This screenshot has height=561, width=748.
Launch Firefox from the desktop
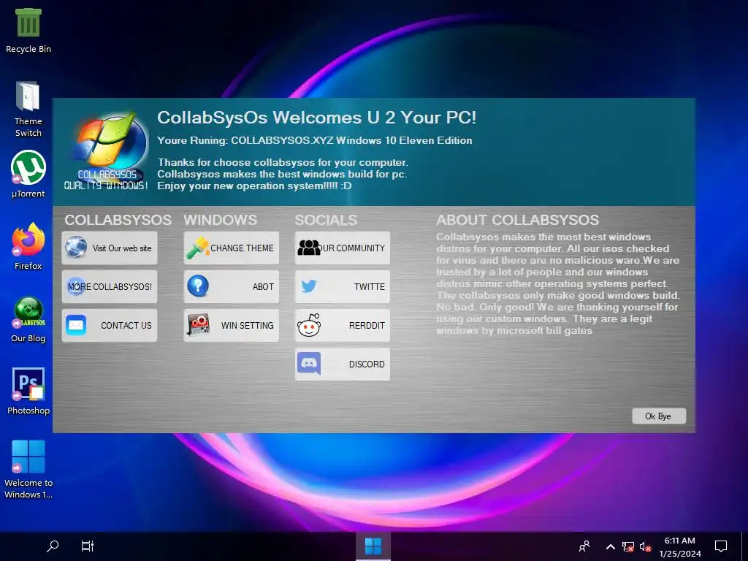tap(28, 247)
